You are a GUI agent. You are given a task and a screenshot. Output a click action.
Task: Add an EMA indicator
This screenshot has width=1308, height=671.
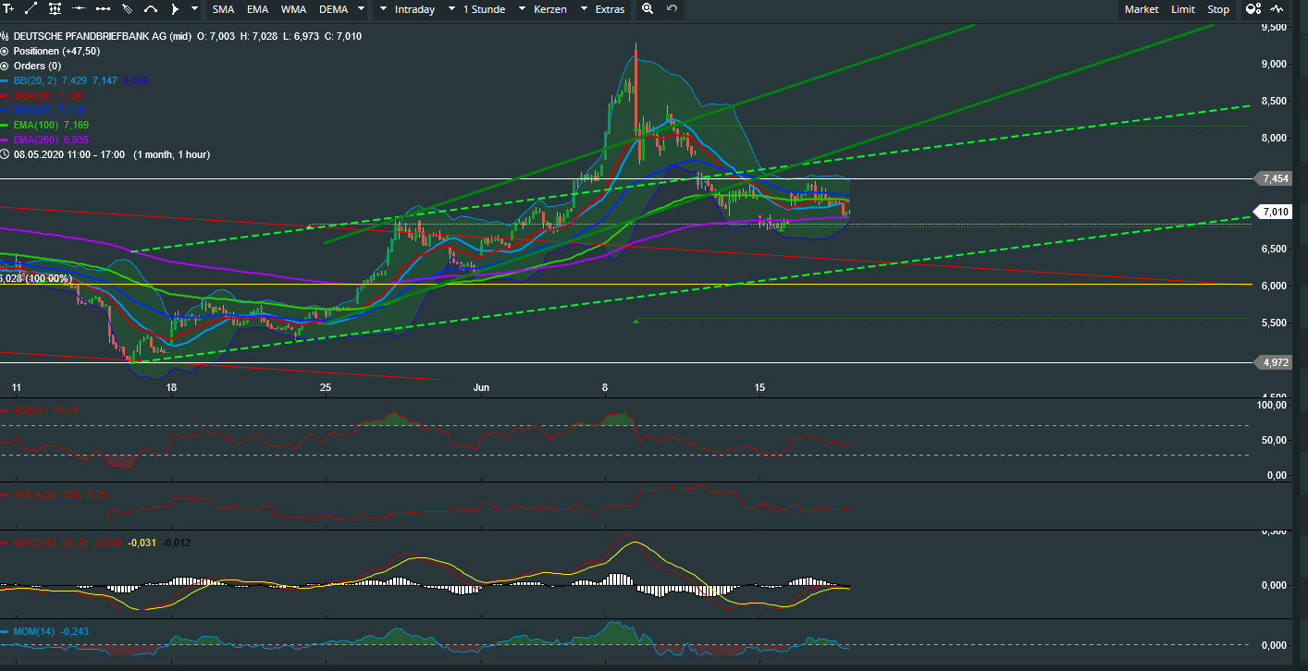[257, 9]
